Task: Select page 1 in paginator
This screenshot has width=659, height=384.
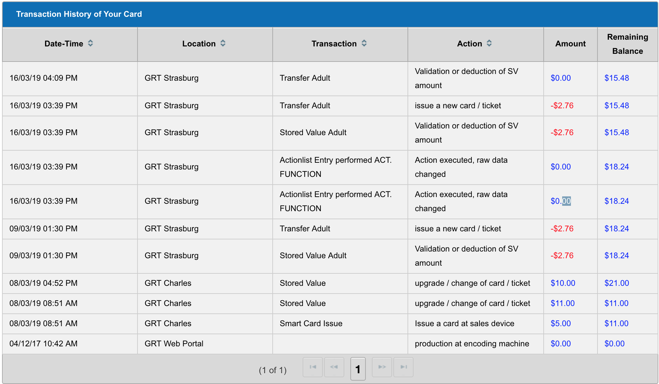Action: pyautogui.click(x=358, y=369)
